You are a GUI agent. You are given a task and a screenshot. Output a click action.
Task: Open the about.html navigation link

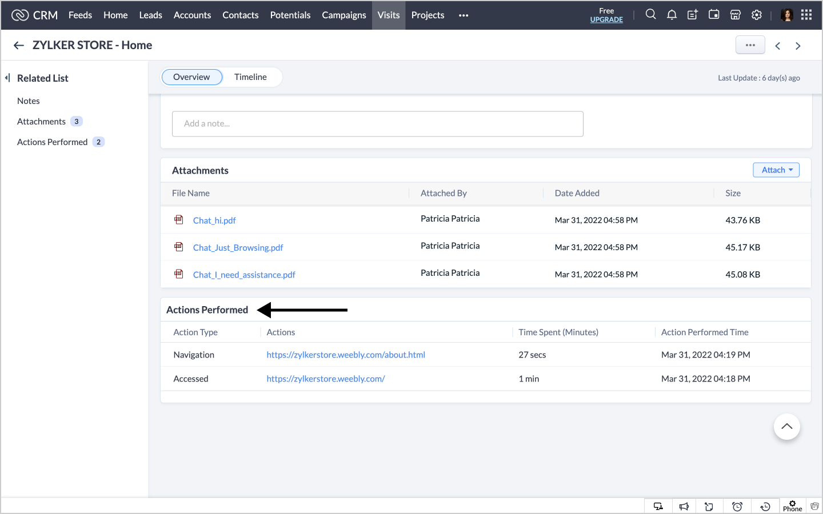[346, 355]
